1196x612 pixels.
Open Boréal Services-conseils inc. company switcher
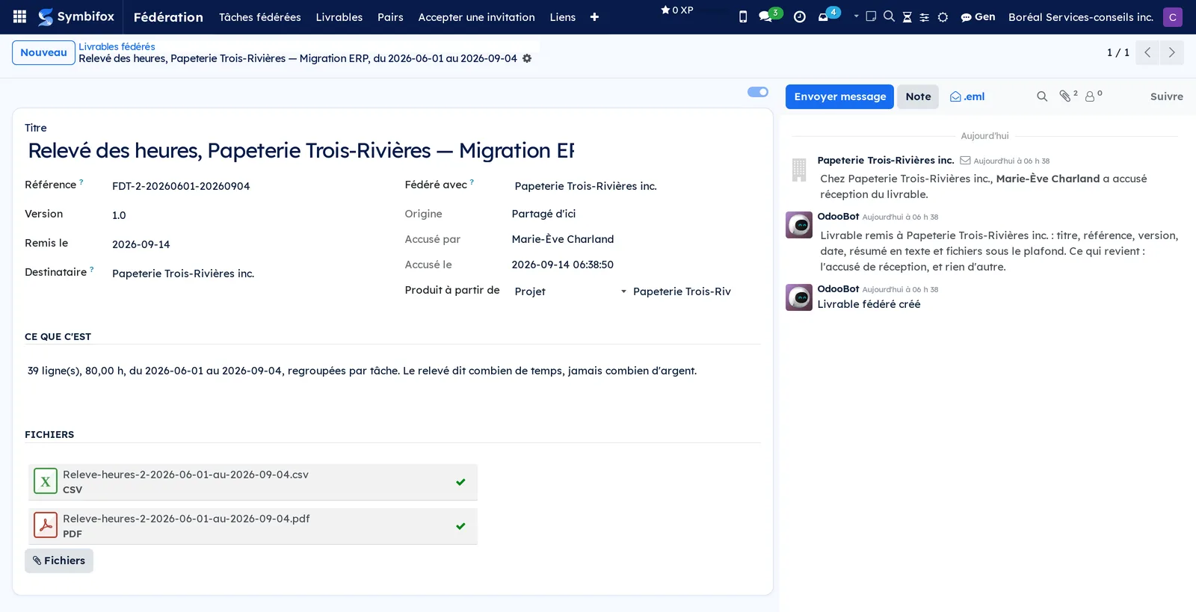coord(1080,16)
